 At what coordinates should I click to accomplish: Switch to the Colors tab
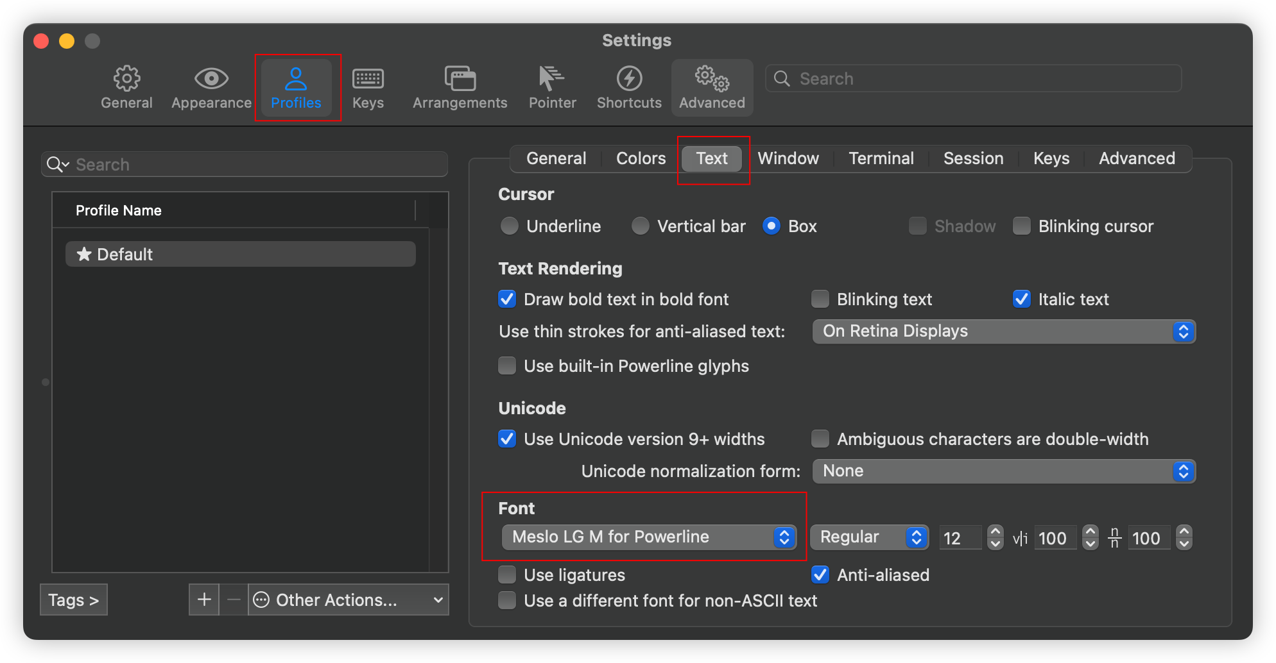(641, 158)
